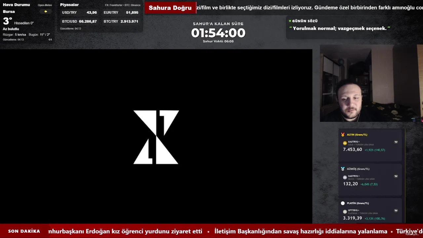Open the İletişim Başkanlığı yalanlama headline
Image resolution: width=423 pixels, height=238 pixels.
(x=301, y=231)
